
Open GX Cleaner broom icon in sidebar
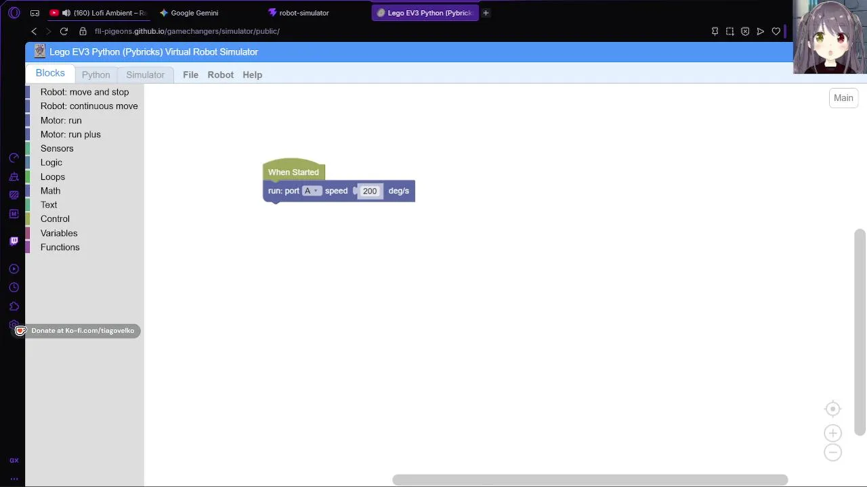click(x=14, y=177)
